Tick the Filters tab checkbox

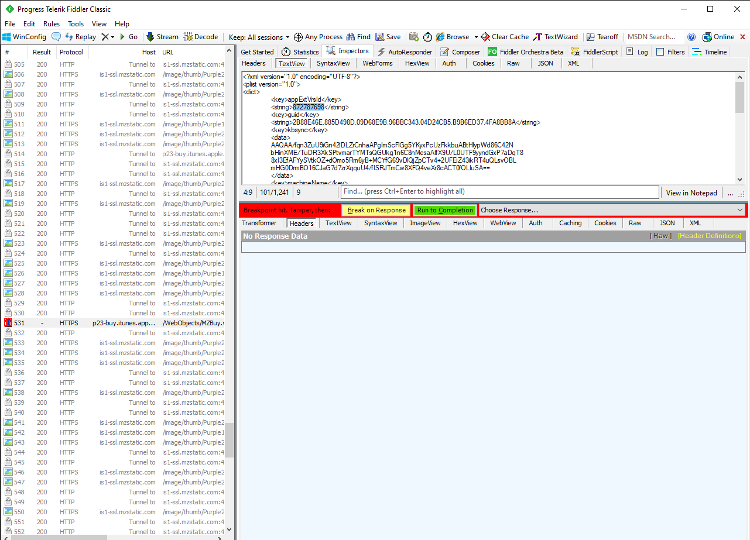coord(660,52)
